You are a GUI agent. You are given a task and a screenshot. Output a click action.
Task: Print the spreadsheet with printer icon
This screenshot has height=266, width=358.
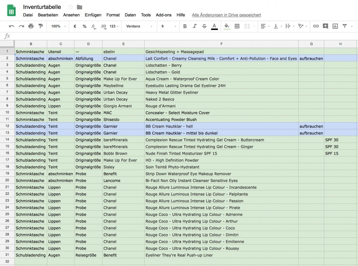(x=31, y=26)
